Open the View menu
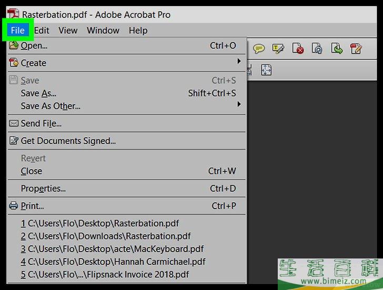The width and height of the screenshot is (383, 290). click(x=68, y=30)
